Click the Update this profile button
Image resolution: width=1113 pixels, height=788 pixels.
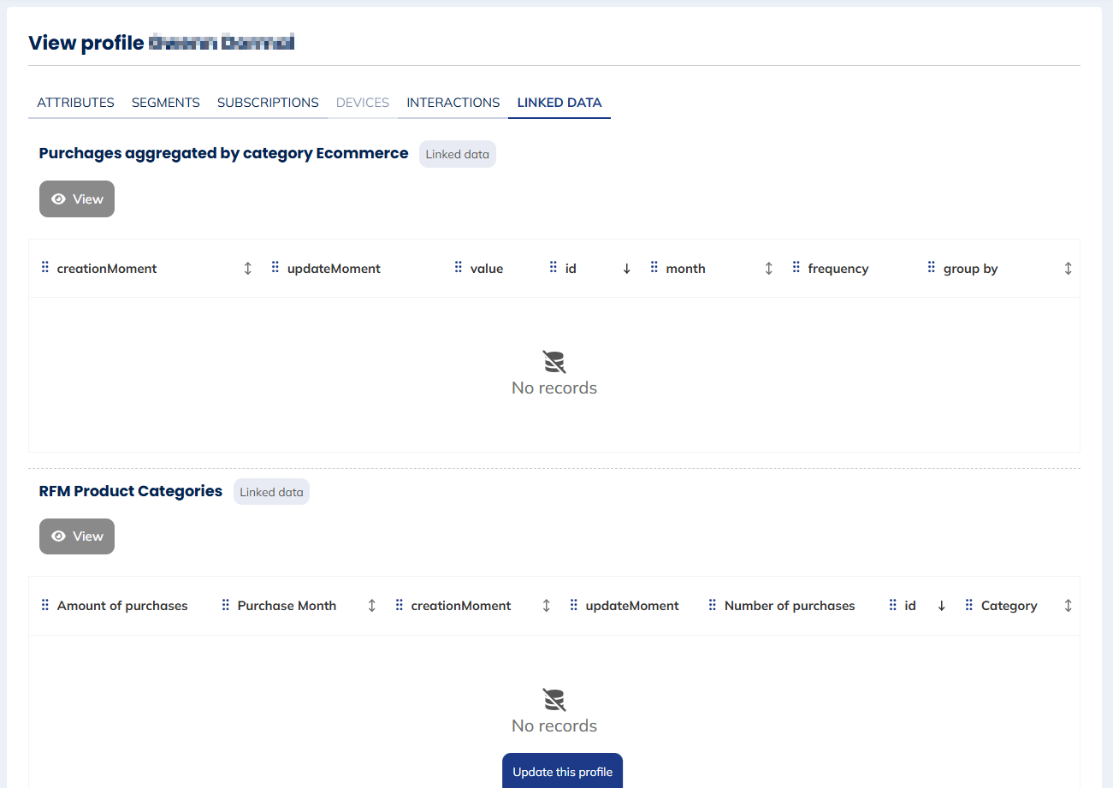pyautogui.click(x=562, y=772)
